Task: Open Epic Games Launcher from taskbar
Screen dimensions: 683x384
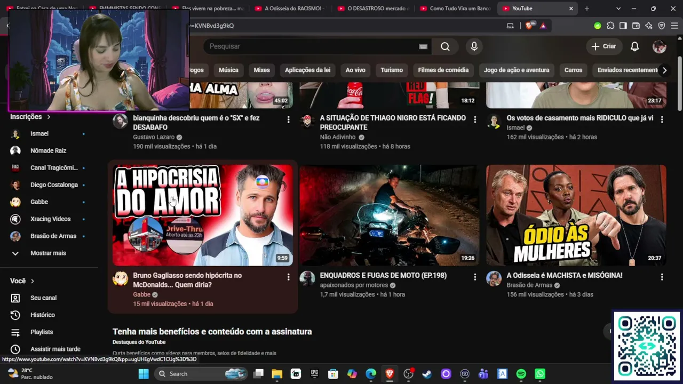Action: [x=314, y=374]
